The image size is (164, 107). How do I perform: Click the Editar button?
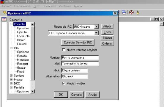coord(107,32)
